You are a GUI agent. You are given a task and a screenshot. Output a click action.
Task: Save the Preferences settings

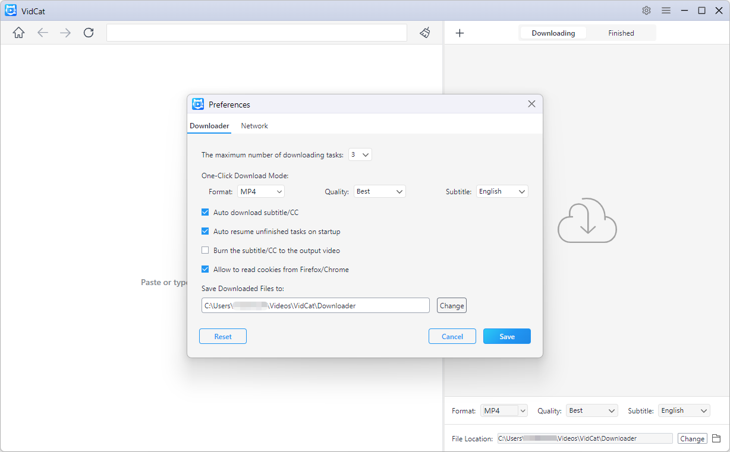[507, 336]
